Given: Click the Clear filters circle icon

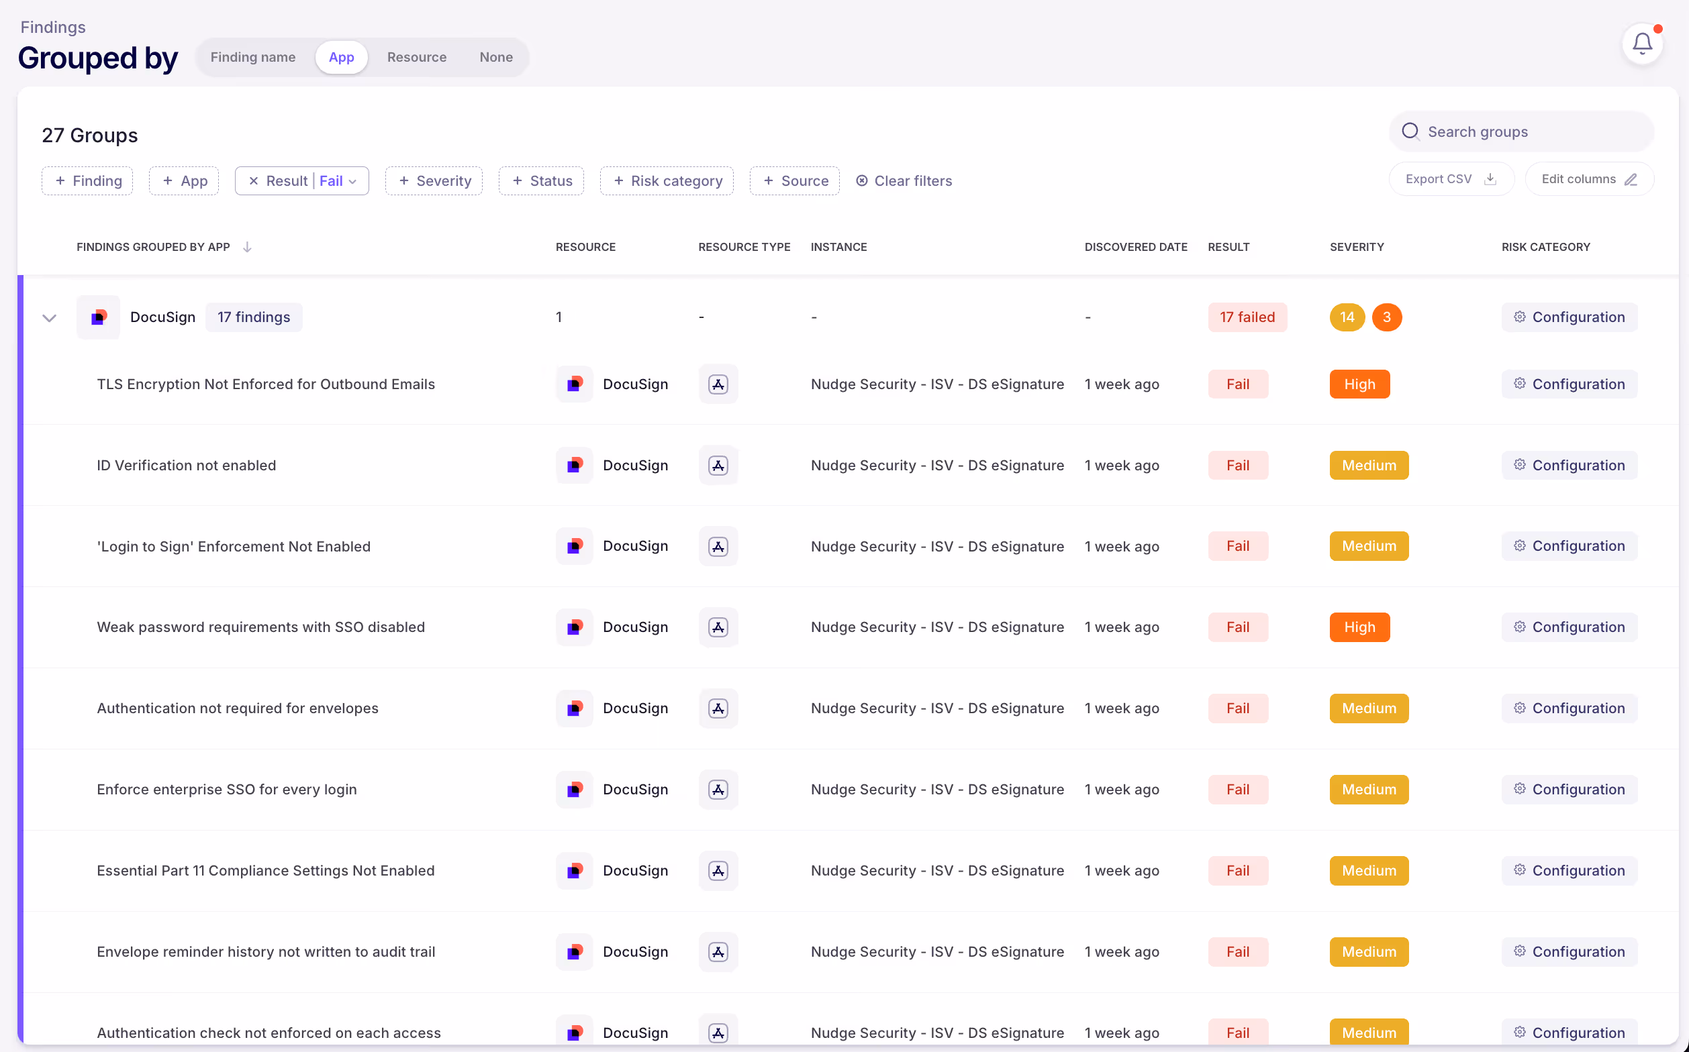Looking at the screenshot, I should [x=862, y=180].
